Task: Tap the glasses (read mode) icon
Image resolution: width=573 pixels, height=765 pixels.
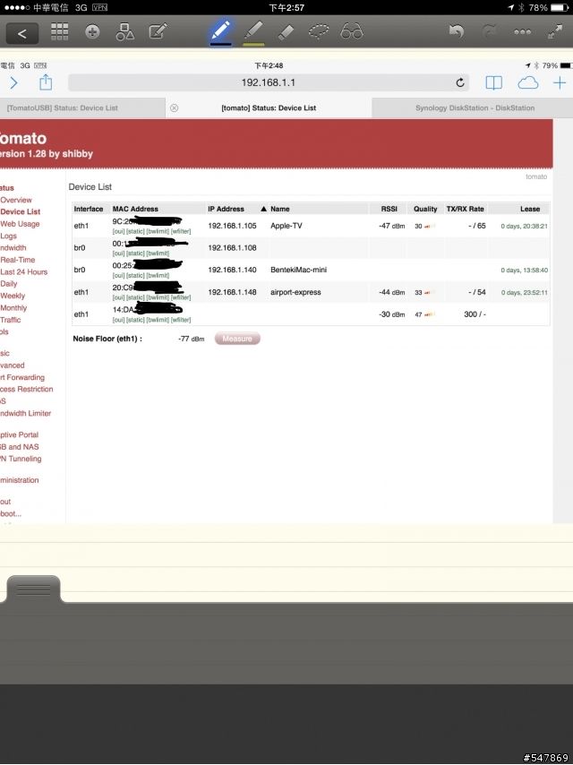Action: point(352,31)
